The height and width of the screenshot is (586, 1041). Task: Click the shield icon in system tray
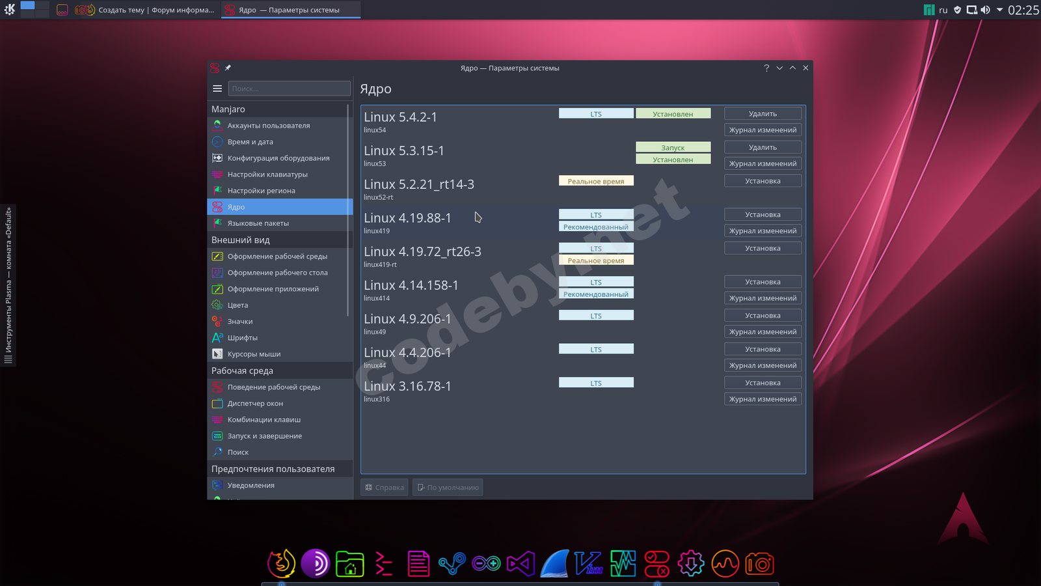957,10
